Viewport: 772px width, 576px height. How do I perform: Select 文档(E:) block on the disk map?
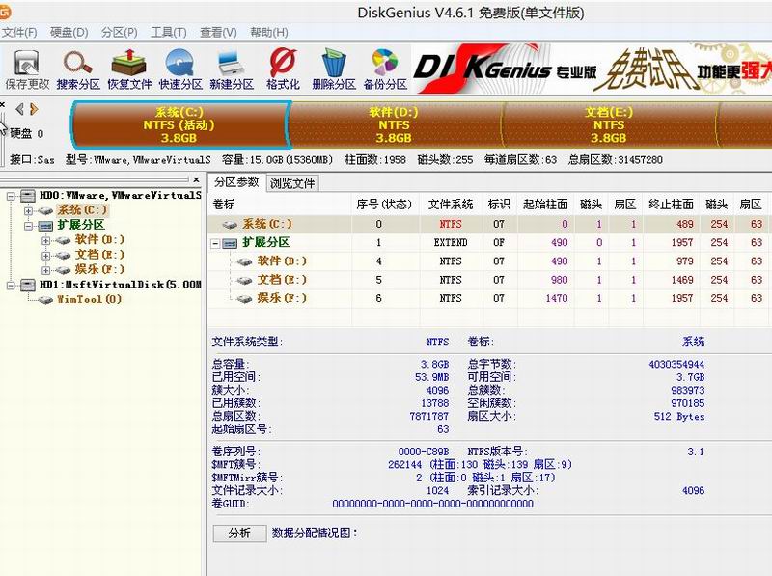point(609,125)
